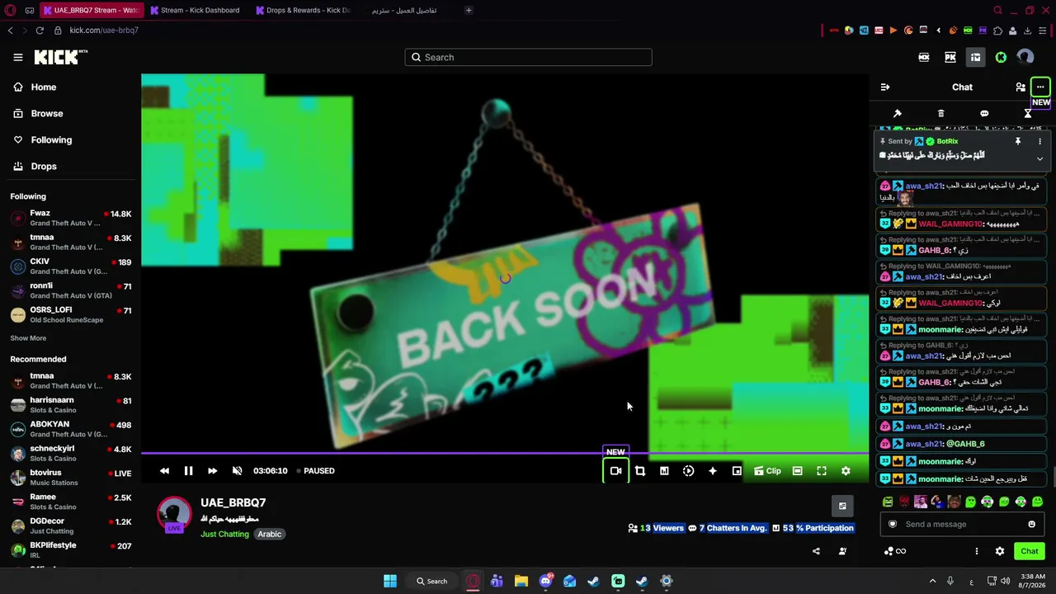Viewport: 1056px width, 594px height.
Task: Open the user profile avatar at top right
Action: pyautogui.click(x=1025, y=57)
